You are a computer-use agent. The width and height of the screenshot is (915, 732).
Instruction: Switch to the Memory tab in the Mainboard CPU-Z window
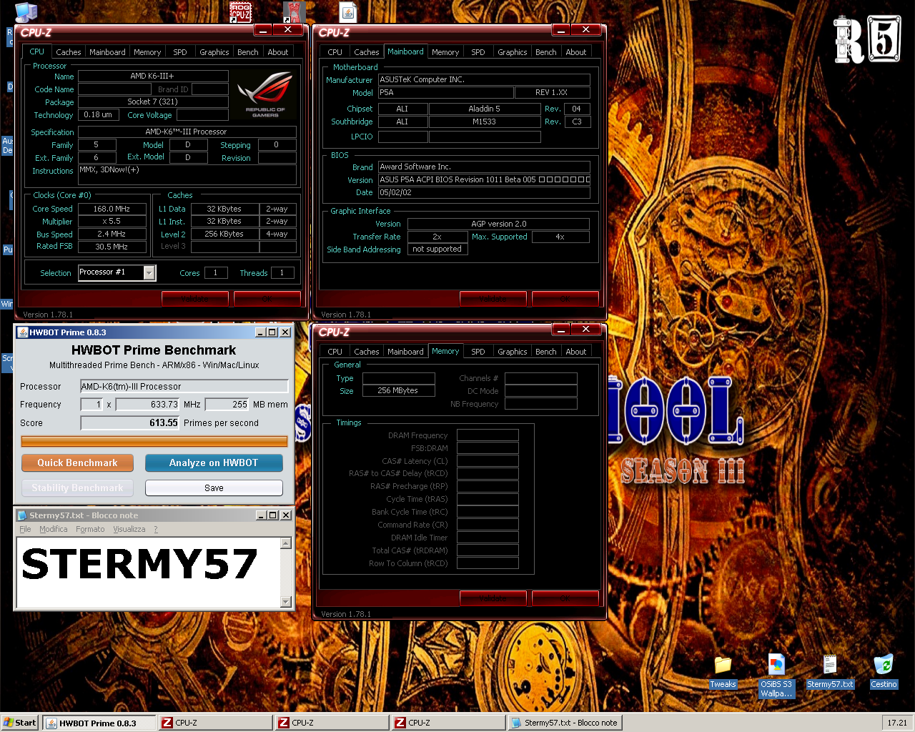tap(445, 52)
